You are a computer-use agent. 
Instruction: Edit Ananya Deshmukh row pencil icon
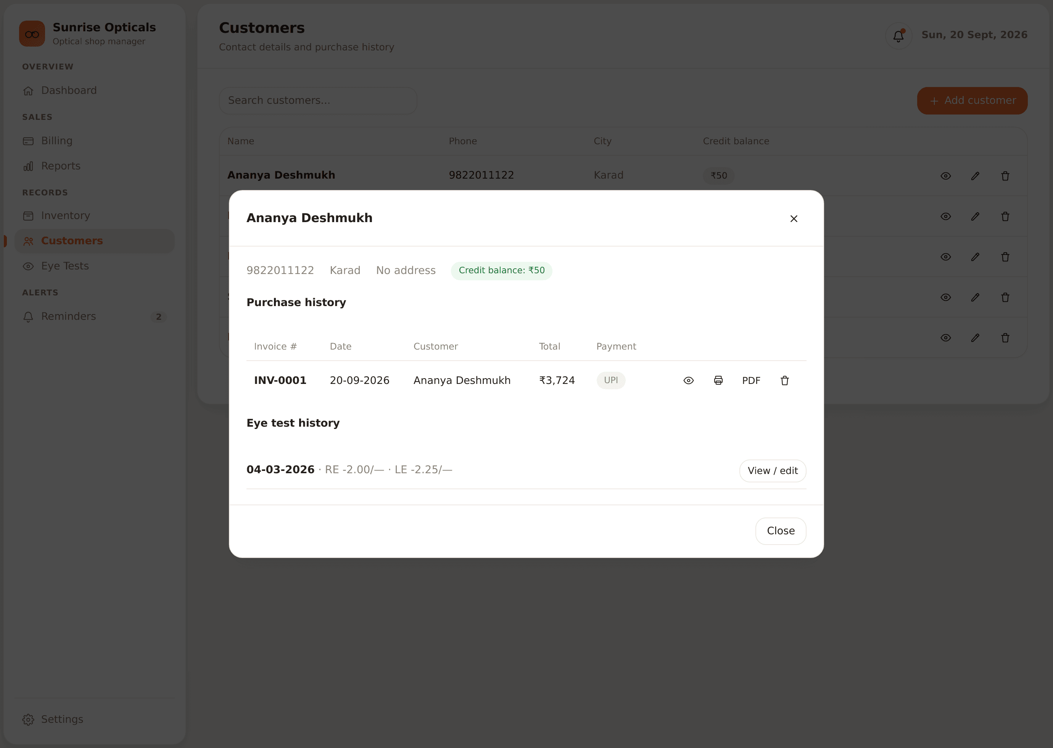click(975, 176)
